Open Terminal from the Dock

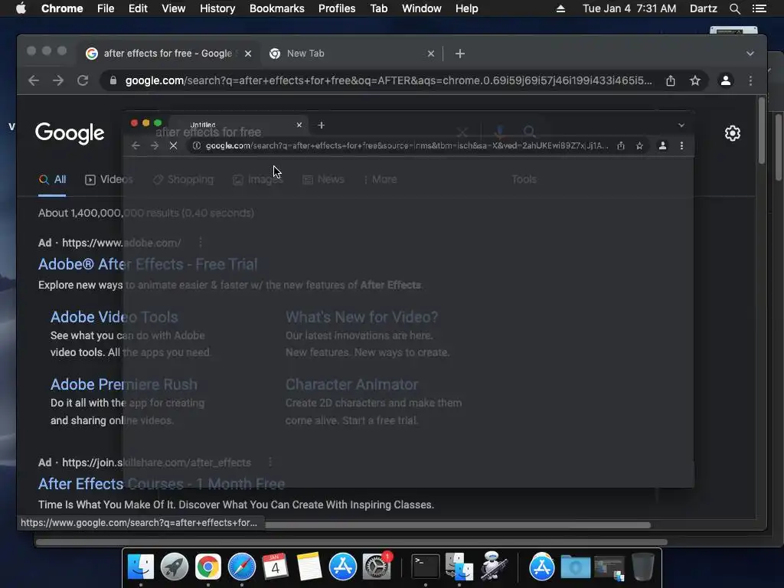click(x=425, y=567)
